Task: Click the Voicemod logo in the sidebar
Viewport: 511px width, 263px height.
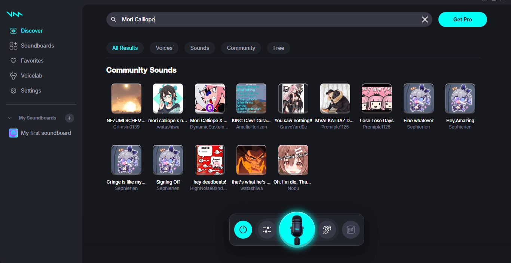Action: point(15,14)
